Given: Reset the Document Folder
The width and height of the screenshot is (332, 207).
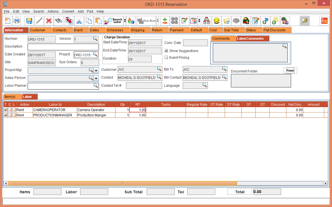Looking at the screenshot, I should [290, 70].
